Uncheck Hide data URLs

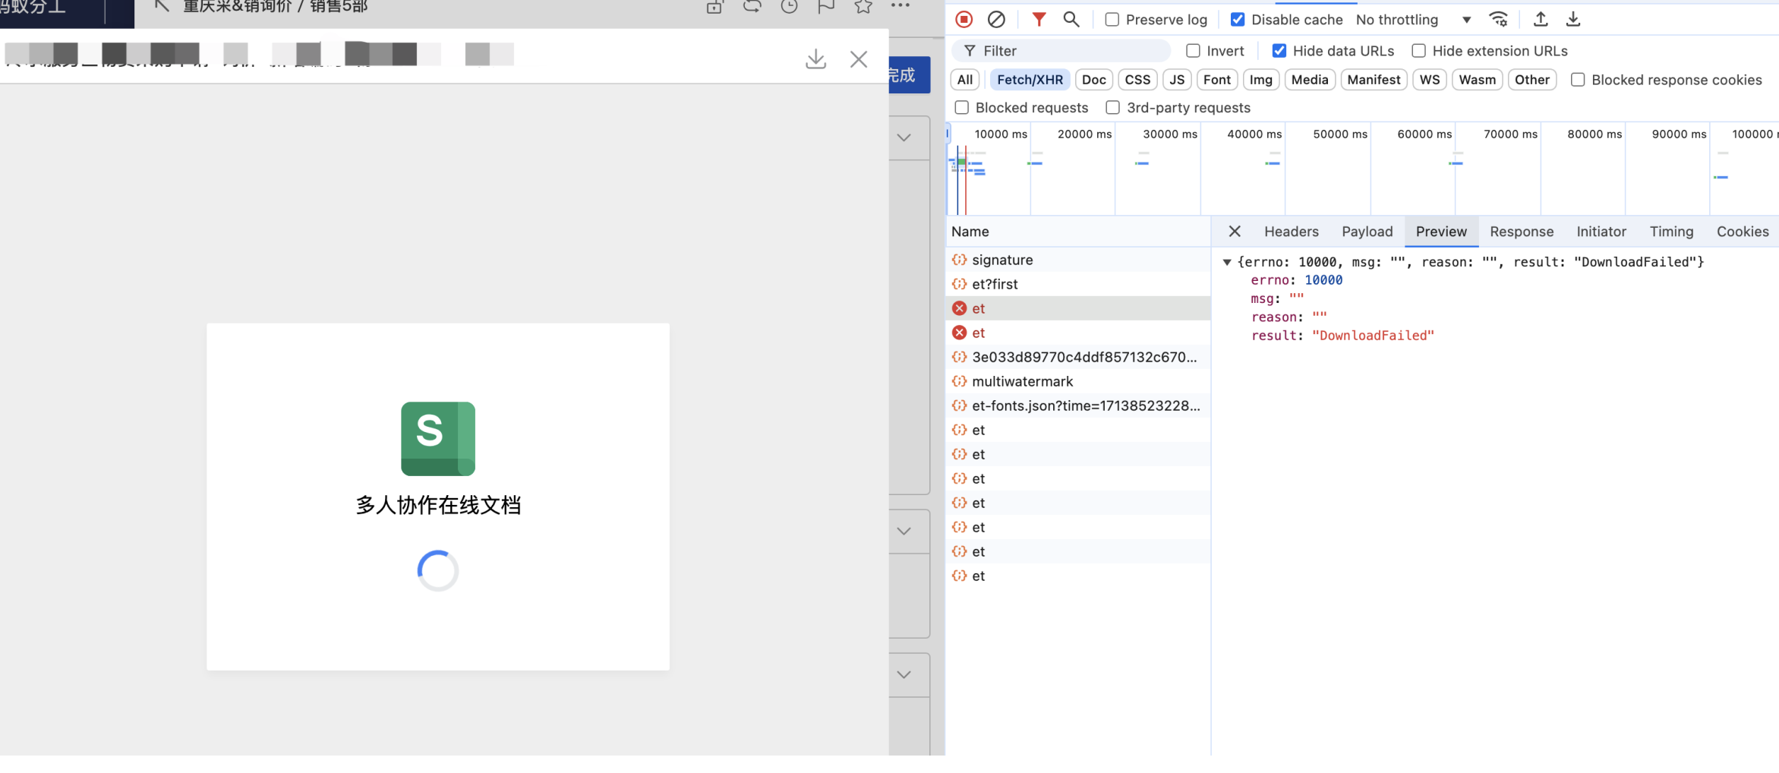1279,51
